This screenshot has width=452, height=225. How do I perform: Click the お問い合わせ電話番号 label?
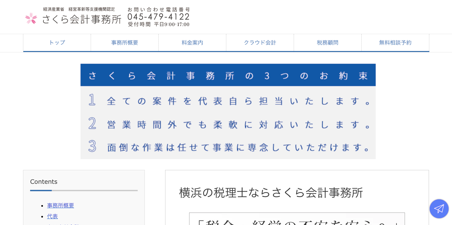[159, 9]
